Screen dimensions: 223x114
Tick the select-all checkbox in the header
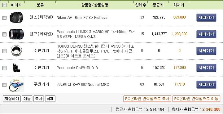click(x=4, y=5)
